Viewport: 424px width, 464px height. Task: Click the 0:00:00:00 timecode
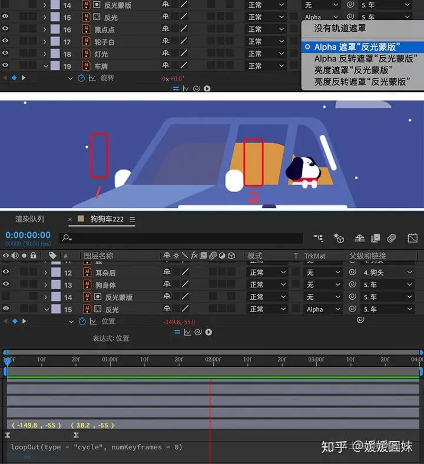(28, 235)
